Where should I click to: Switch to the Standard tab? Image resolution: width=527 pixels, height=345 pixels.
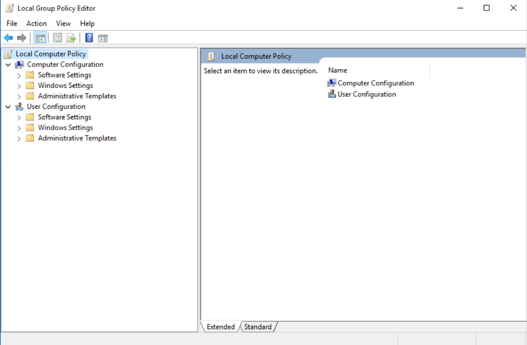tap(258, 327)
